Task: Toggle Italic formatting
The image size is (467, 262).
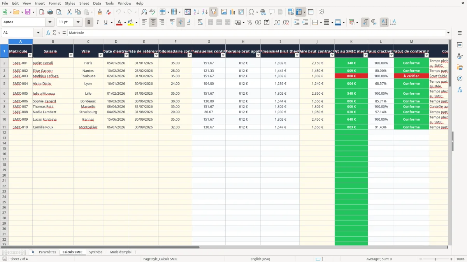Action: pos(98,23)
